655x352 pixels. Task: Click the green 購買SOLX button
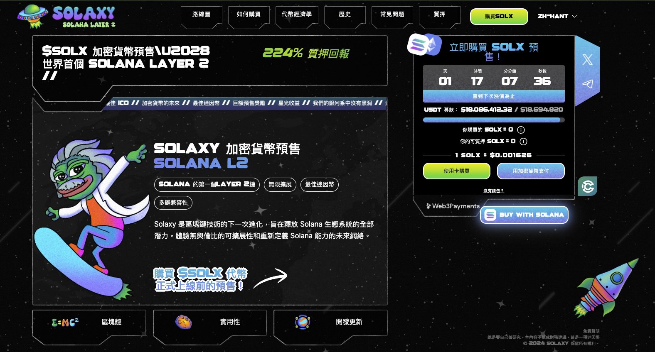(499, 17)
